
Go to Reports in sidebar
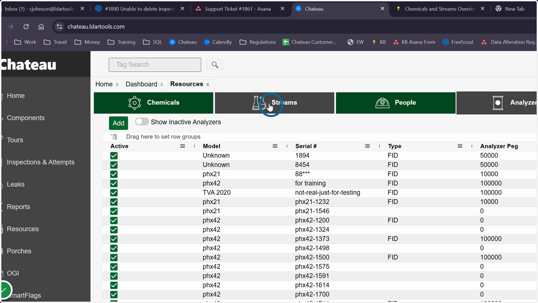18,207
